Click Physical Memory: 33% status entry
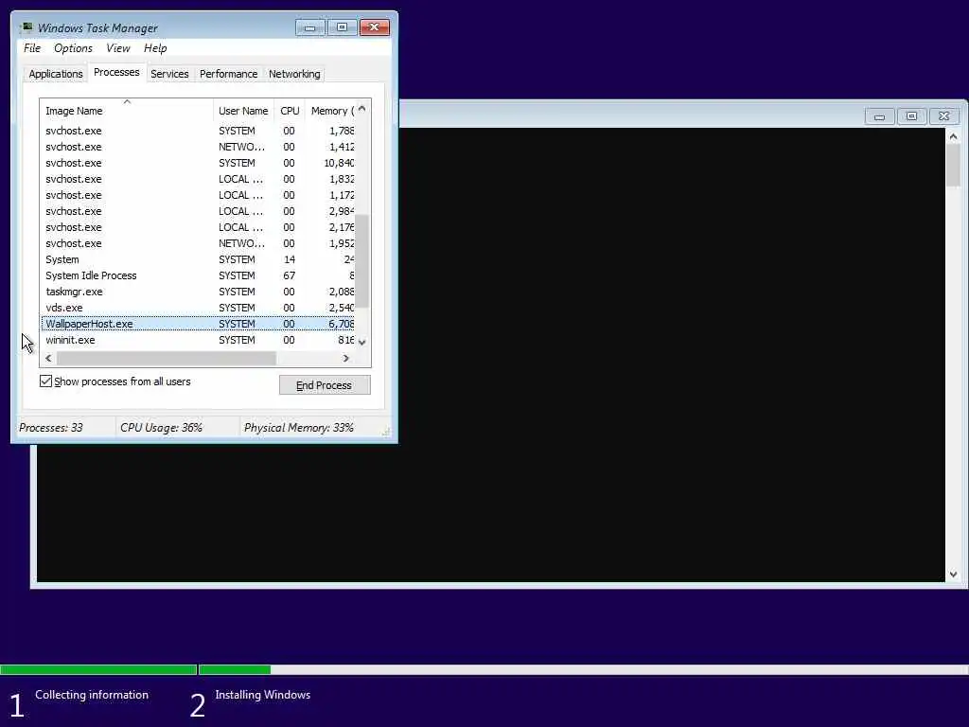Image resolution: width=969 pixels, height=727 pixels. click(x=299, y=428)
